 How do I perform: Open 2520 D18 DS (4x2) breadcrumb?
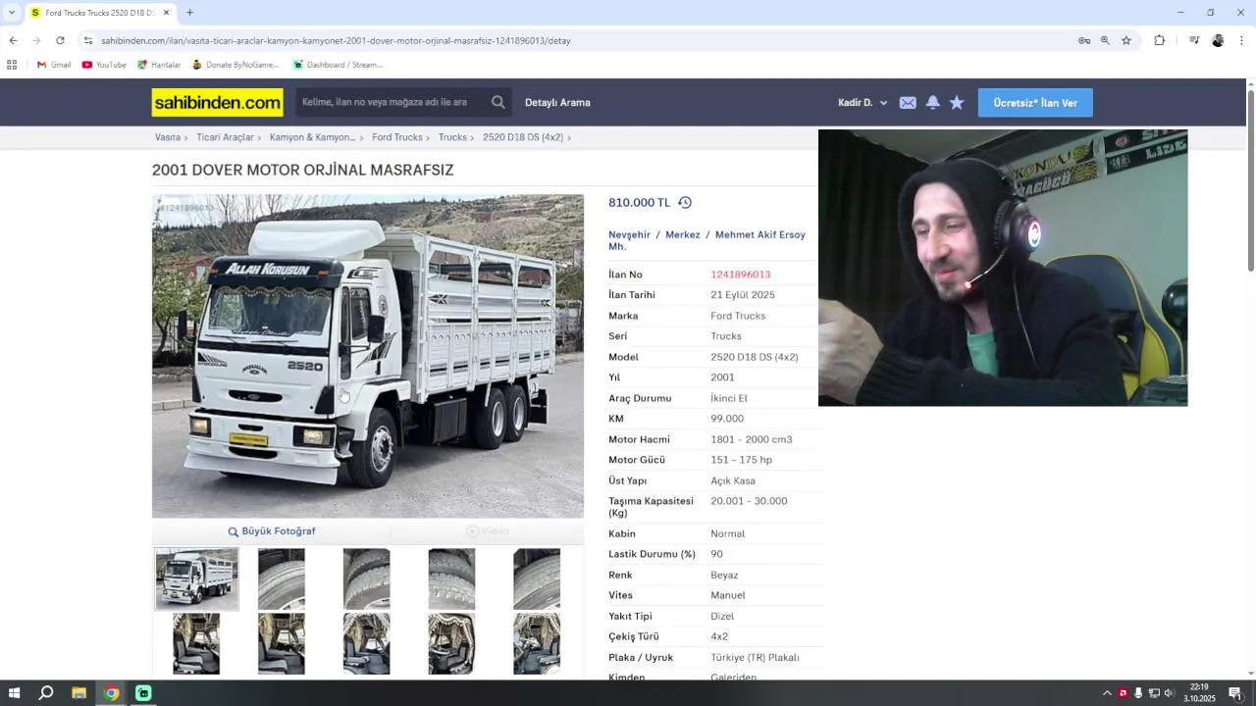click(x=523, y=137)
